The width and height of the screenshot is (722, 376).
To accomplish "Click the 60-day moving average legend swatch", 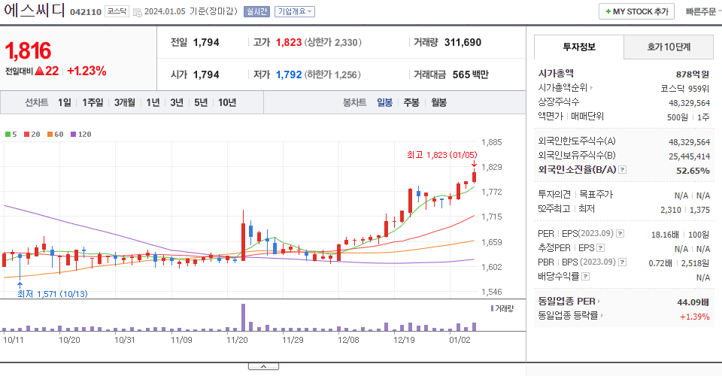I will click(x=50, y=135).
